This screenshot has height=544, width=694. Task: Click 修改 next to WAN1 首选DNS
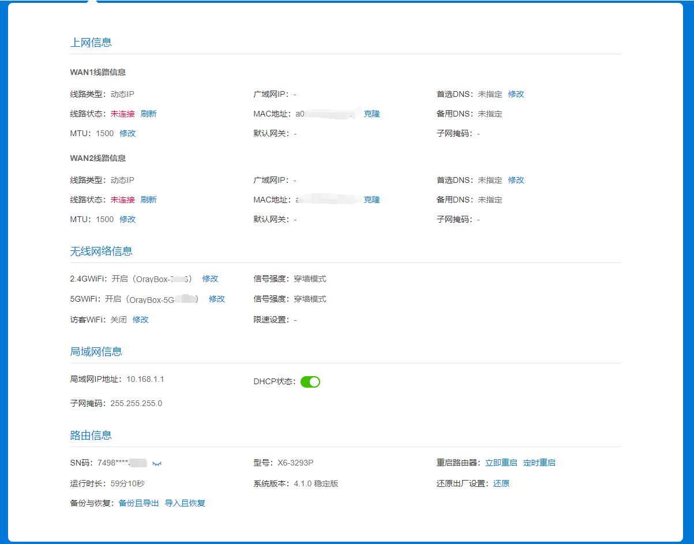coord(516,94)
